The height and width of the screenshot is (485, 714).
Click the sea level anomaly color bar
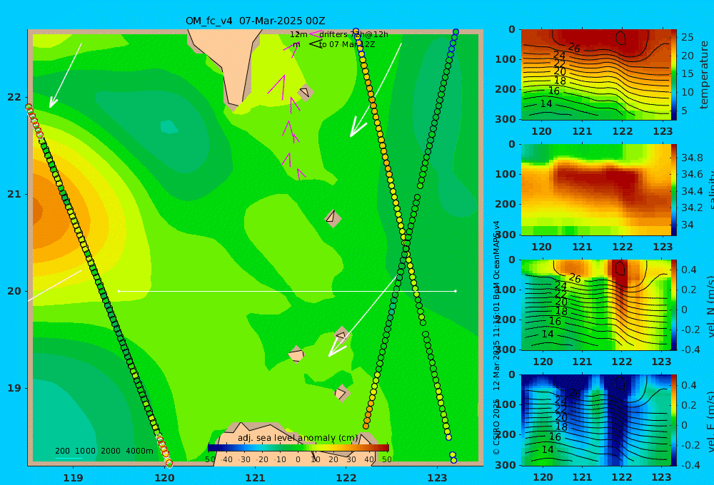pos(298,448)
